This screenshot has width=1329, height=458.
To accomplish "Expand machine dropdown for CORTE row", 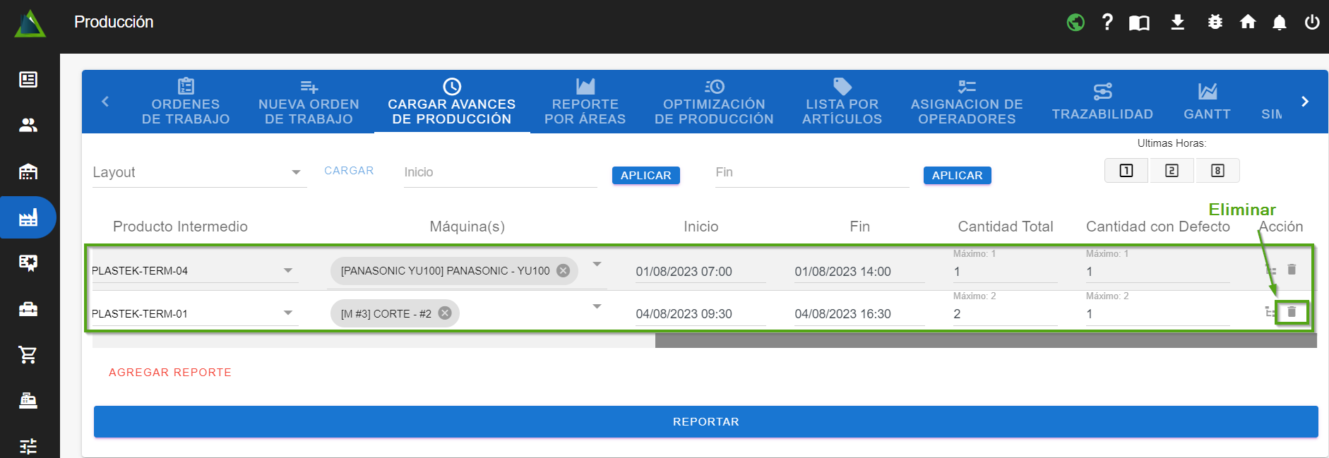I will (597, 306).
